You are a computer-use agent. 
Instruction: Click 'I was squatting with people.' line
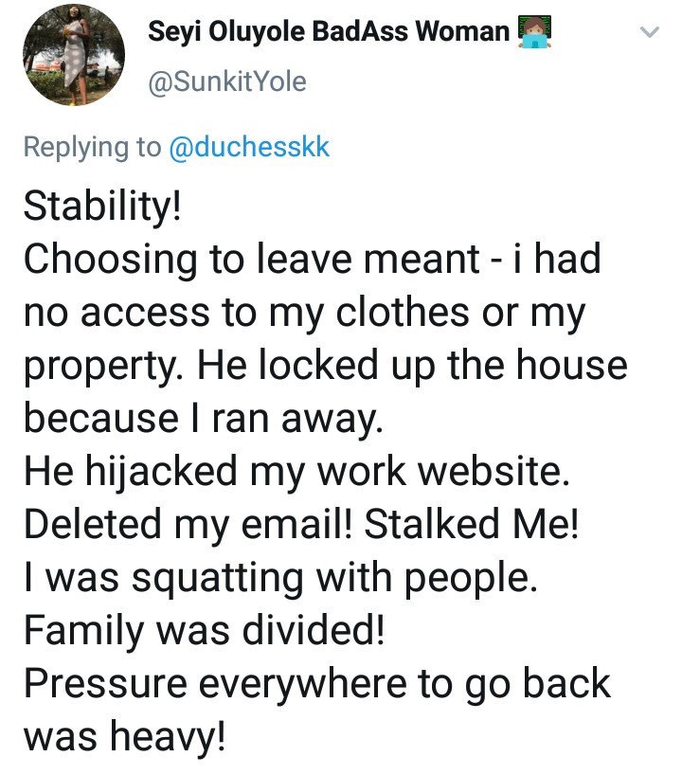[280, 578]
